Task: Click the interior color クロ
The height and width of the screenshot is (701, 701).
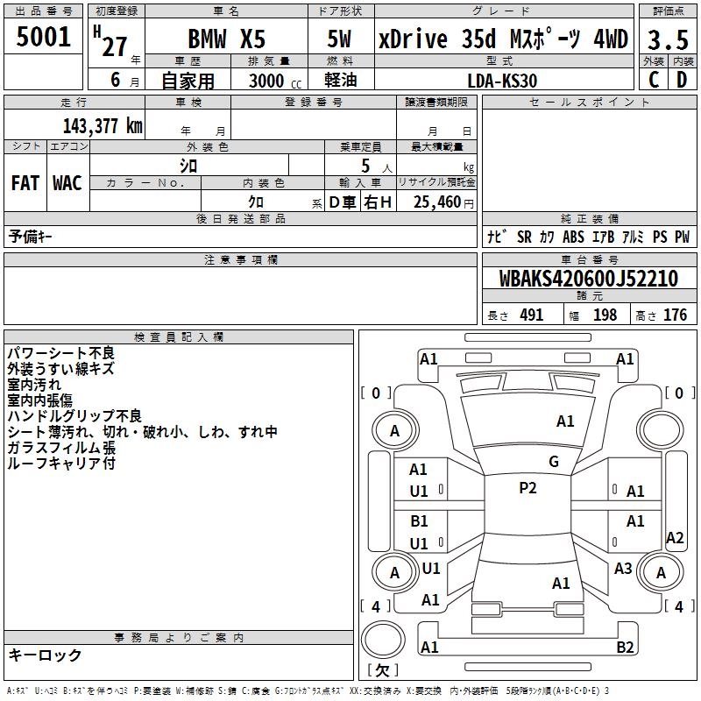Action: point(256,202)
